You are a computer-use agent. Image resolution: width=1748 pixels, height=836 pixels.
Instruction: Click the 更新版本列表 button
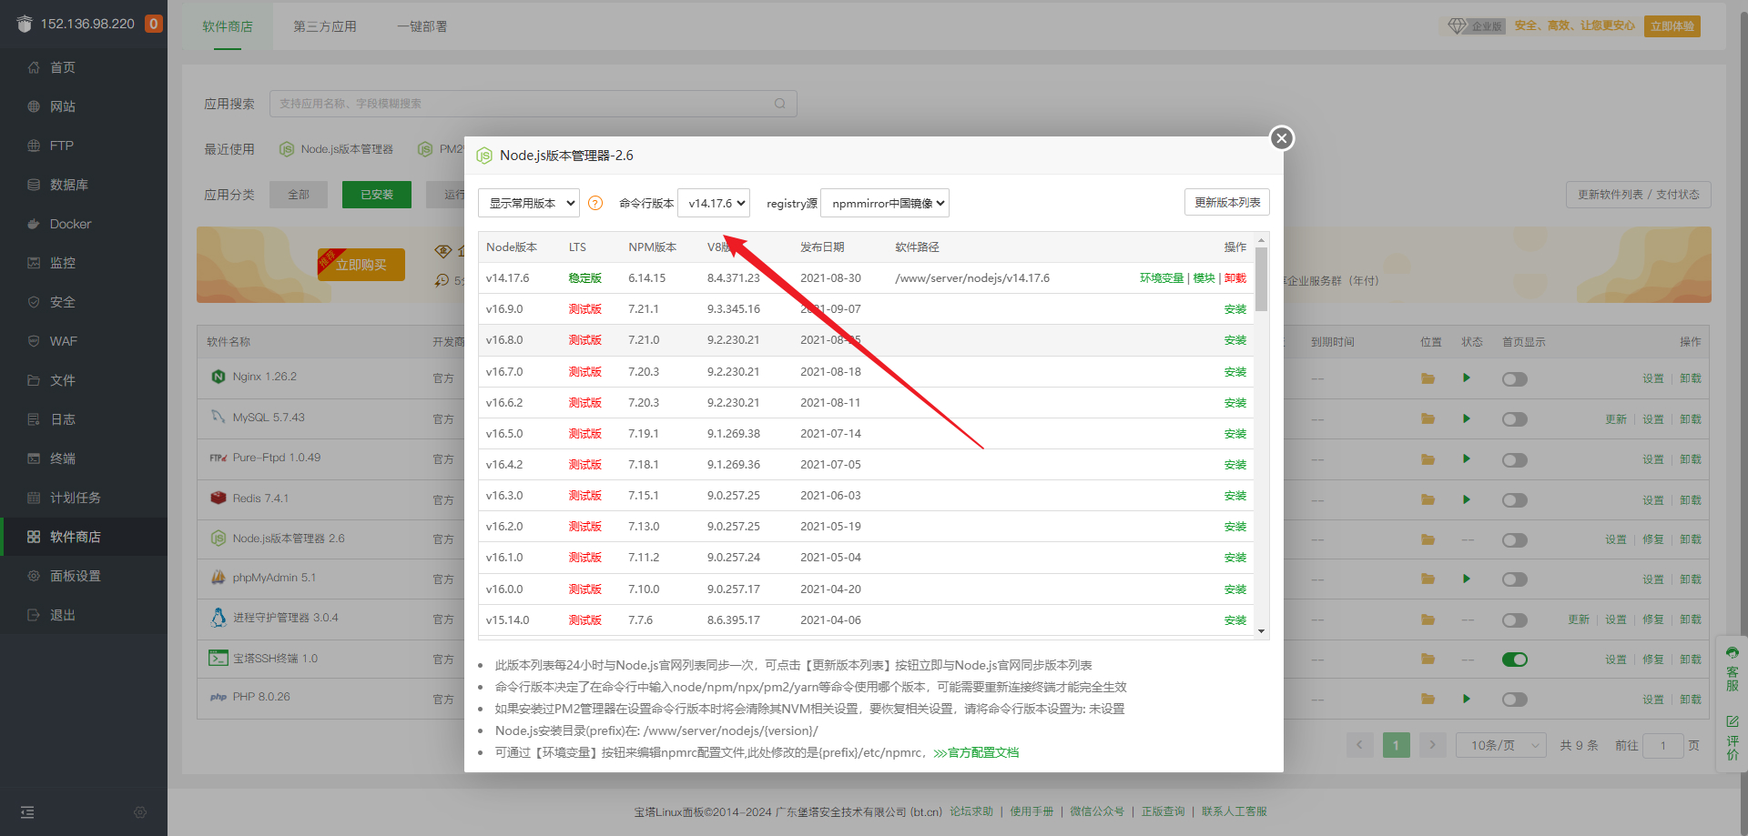1227,202
